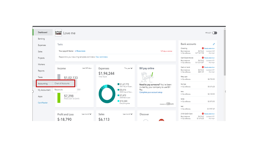This screenshot has width=258, height=145.
Task: Click the Bill pay online illustration
Action: (x=147, y=77)
